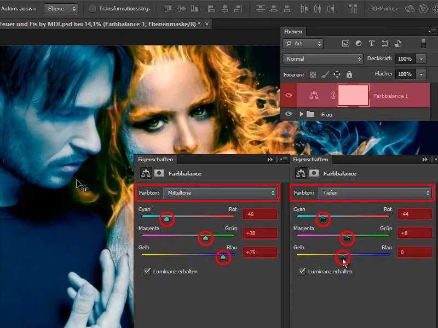Screen dimensions: 438x328
Task: Open the Art layer filter dropdown
Action: click(x=303, y=44)
